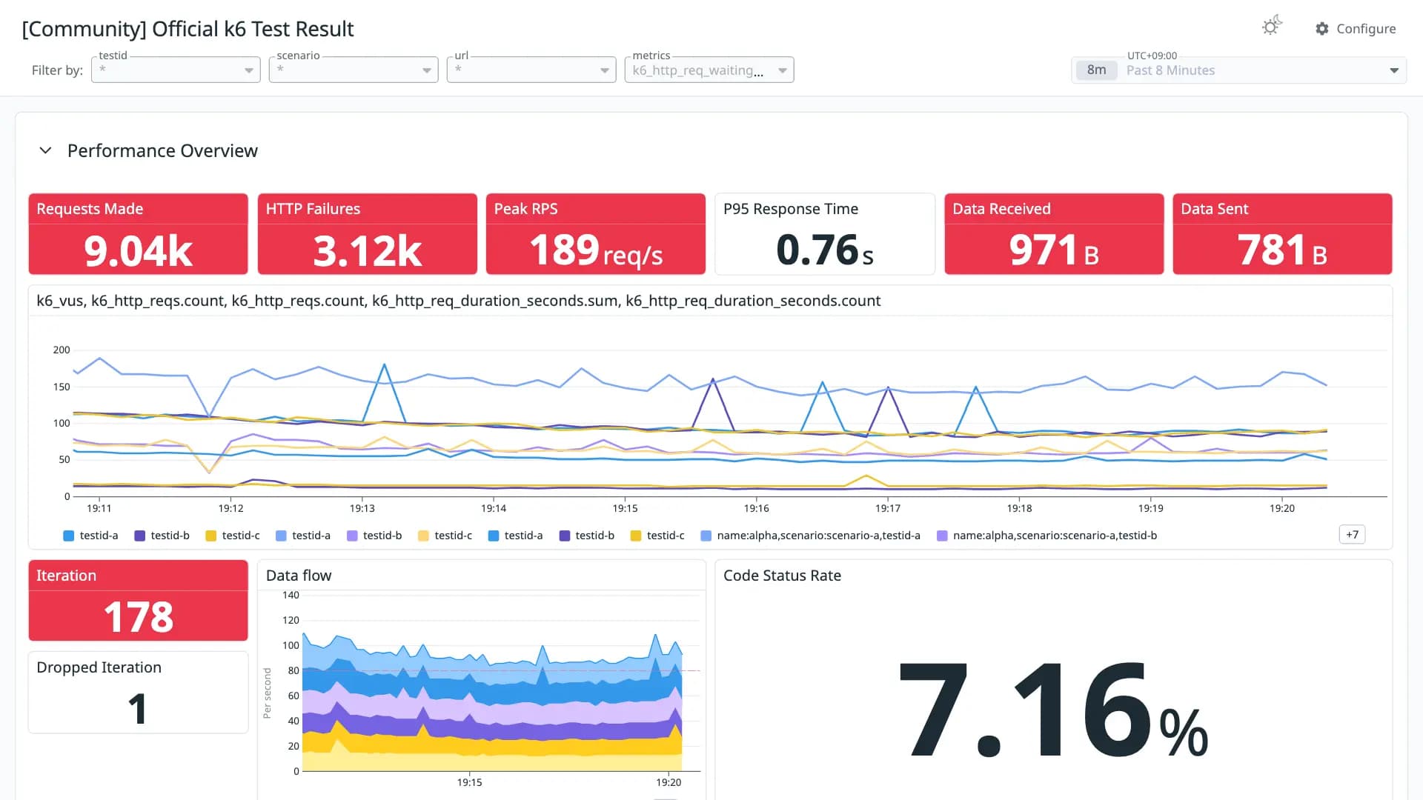Open the Requests Made 9.04k tile
1423x800 pixels.
pyautogui.click(x=138, y=234)
